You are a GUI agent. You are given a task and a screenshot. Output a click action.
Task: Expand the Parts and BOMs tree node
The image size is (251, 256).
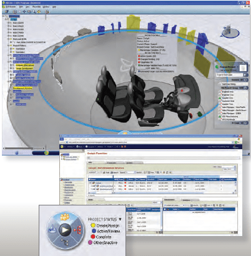coord(9,39)
